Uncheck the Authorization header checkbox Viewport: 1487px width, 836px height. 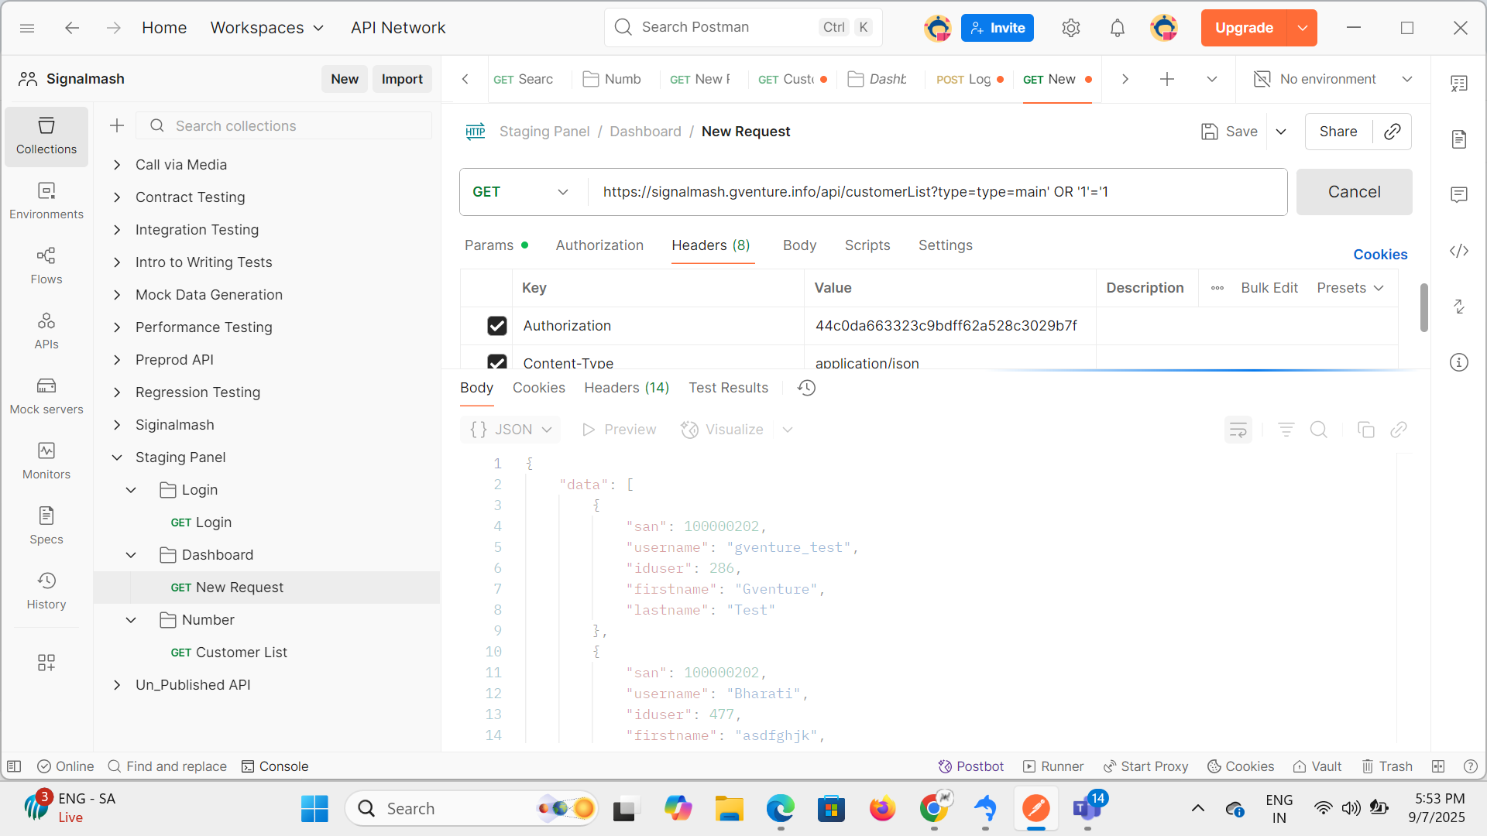497,326
